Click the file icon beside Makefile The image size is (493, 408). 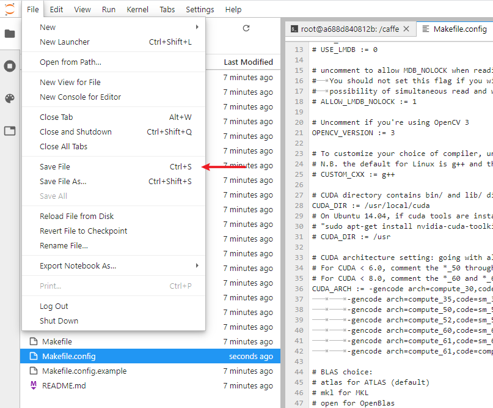click(34, 341)
